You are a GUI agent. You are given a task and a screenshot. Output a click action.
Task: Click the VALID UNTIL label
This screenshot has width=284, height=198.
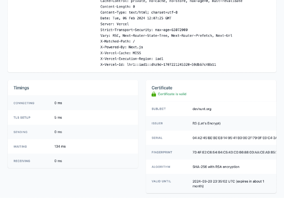coord(161,181)
